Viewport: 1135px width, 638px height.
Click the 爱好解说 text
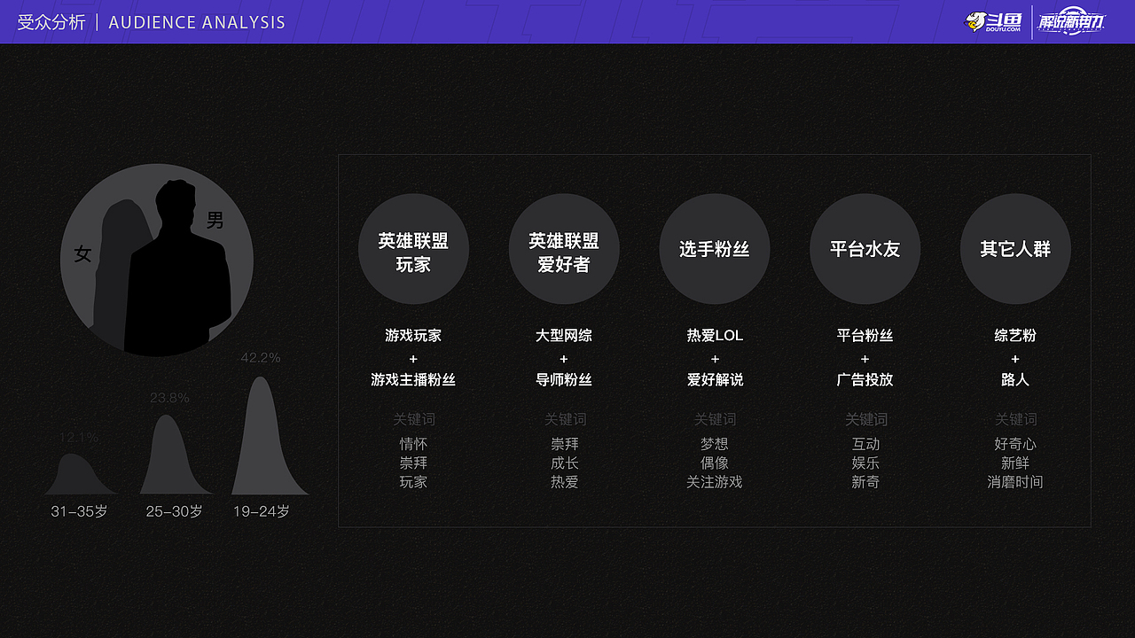[715, 379]
